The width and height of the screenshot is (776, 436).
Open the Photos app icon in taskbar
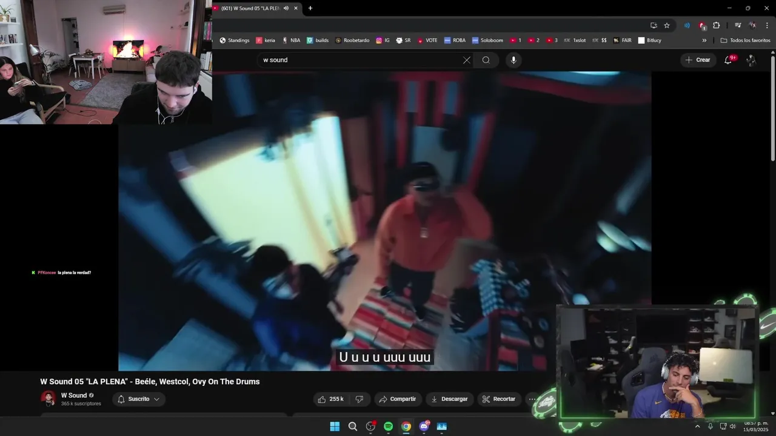(442, 426)
